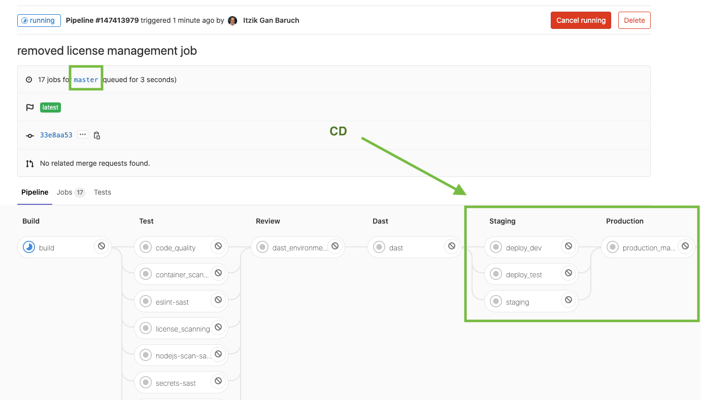Switch to the Tests tab
This screenshot has height=400, width=701.
103,192
